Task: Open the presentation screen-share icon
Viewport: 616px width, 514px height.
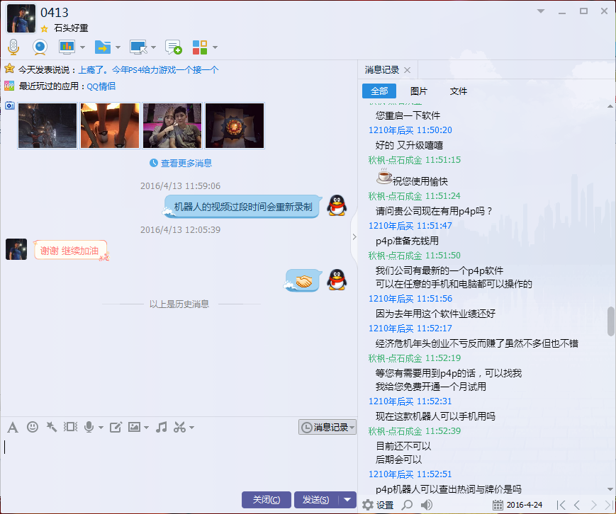Action: click(67, 47)
